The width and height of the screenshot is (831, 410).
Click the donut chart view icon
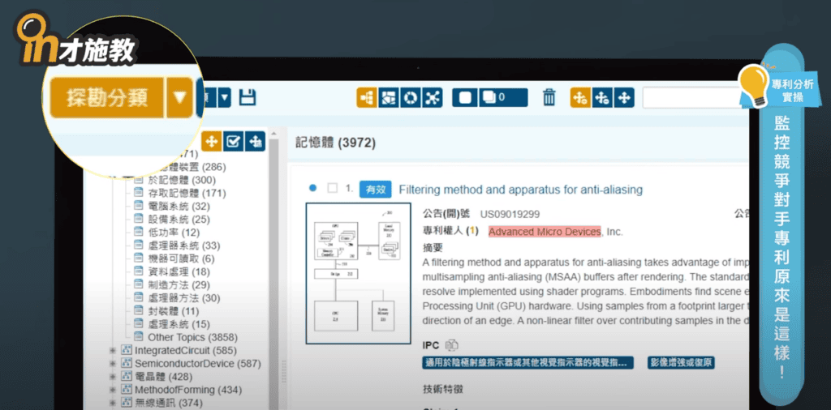pyautogui.click(x=410, y=98)
